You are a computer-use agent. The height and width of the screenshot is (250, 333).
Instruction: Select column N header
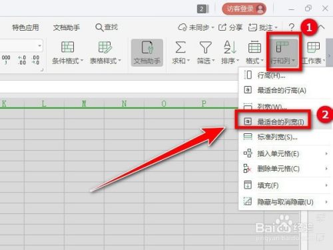(124, 103)
